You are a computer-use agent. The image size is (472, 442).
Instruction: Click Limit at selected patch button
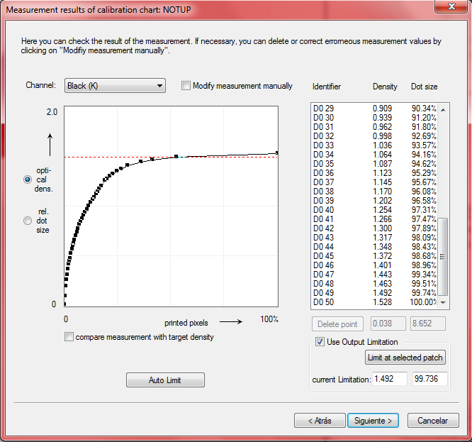(x=405, y=358)
